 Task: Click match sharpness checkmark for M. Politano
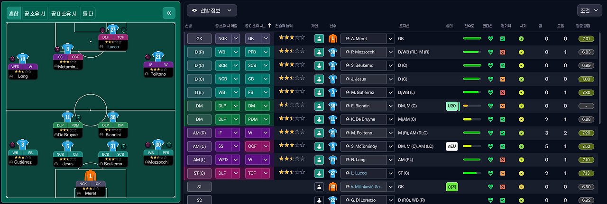coord(503,133)
